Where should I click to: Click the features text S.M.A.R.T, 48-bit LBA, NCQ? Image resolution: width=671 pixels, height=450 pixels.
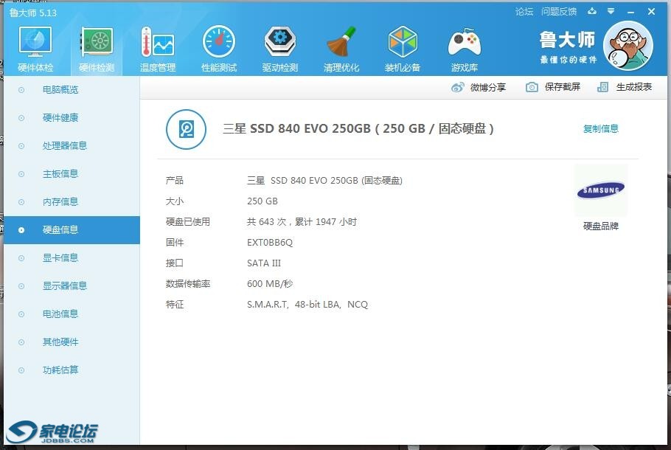(x=307, y=305)
